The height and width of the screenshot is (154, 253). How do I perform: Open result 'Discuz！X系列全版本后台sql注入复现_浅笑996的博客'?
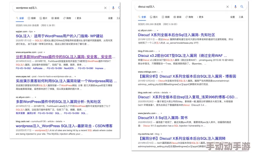[188, 97]
